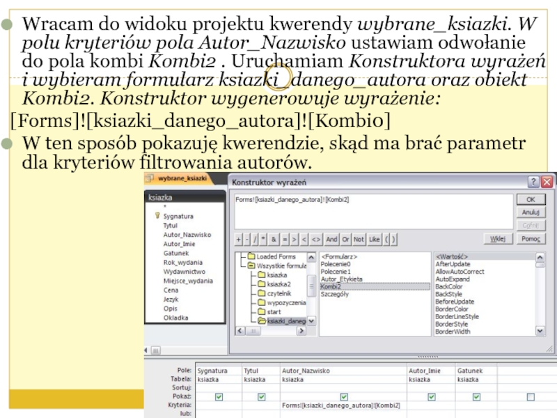This screenshot has height=418, width=557.
Task: Click the plus operator button
Action: click(239, 239)
